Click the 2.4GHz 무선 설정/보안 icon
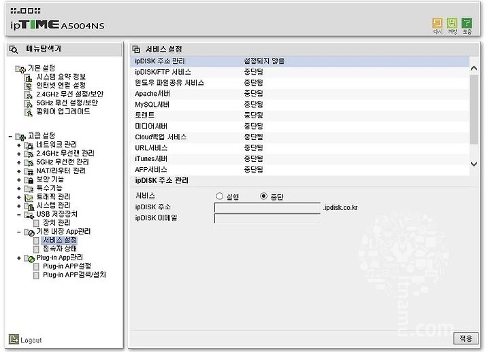Screen dimensions: 490x352 28,95
